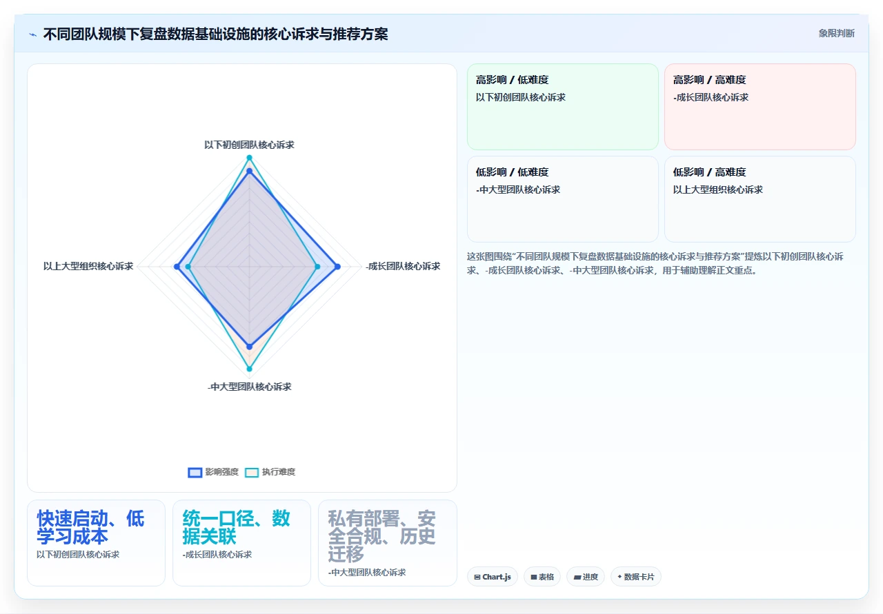Click the 数据卡片 tag icon
The width and height of the screenshot is (883, 614).
point(619,577)
